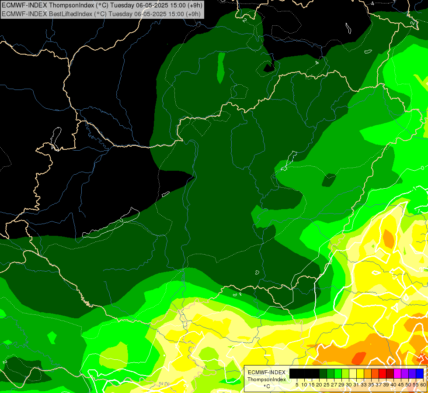The height and width of the screenshot is (393, 428).
Task: Click the BestLiftedIndex title line
Action: coord(101,14)
